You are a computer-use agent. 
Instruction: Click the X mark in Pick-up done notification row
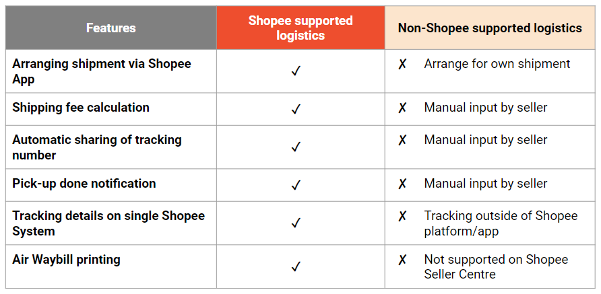[402, 184]
